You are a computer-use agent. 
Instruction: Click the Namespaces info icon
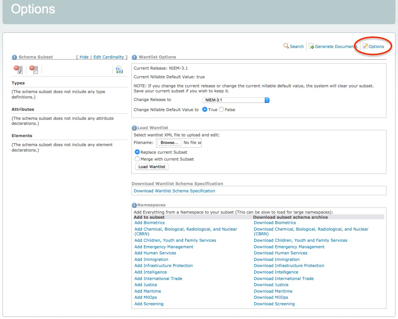[x=134, y=205]
